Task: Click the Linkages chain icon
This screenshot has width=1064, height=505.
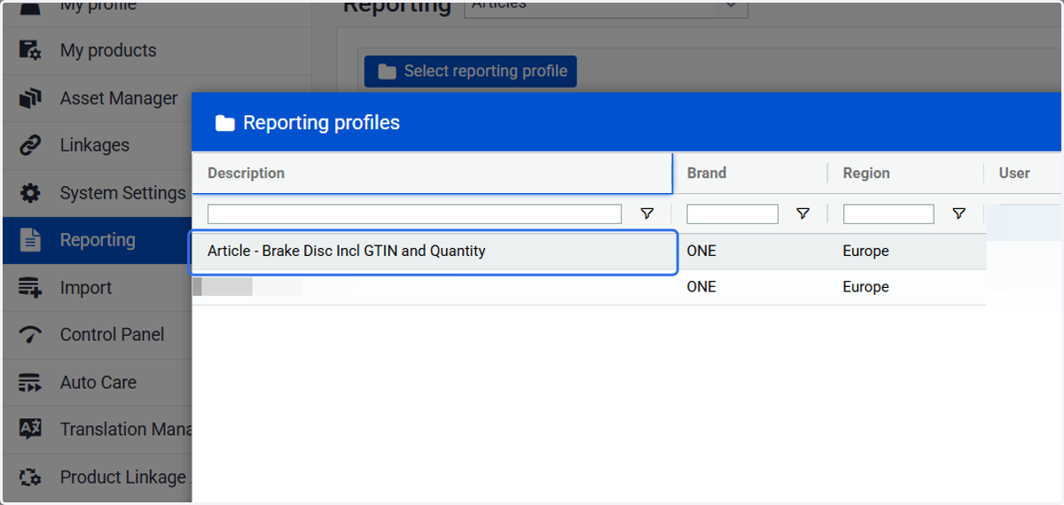Action: pos(30,145)
